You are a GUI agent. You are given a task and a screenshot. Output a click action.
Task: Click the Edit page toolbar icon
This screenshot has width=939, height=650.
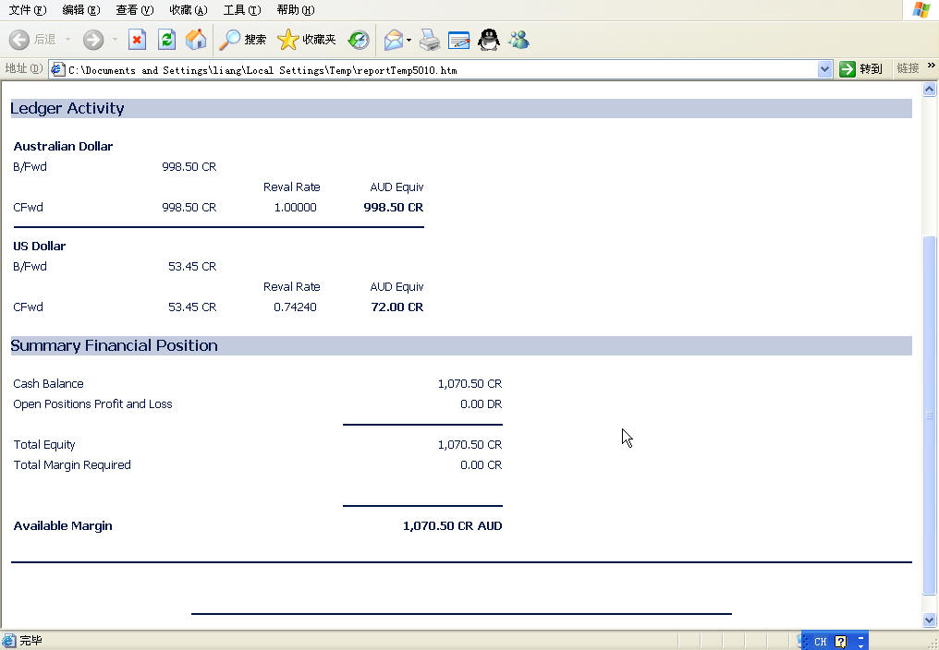point(458,40)
